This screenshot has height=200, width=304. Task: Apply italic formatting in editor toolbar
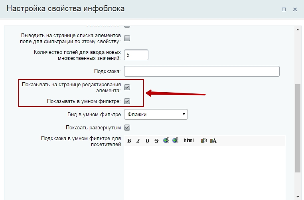138,141
